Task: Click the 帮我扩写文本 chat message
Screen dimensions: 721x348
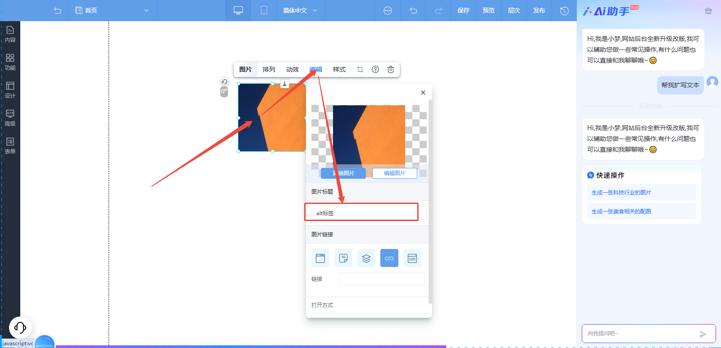Action: pos(680,85)
